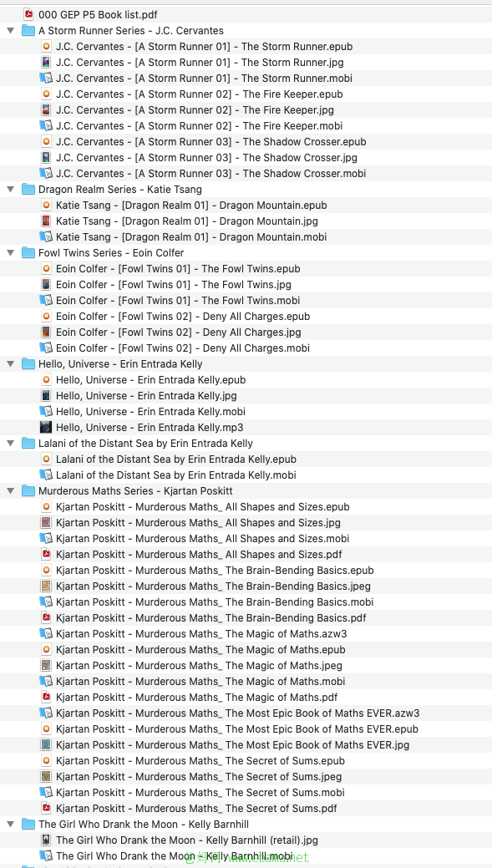Click the mobi icon of The Shadow Crosser.mobi
The image size is (492, 868).
click(46, 173)
